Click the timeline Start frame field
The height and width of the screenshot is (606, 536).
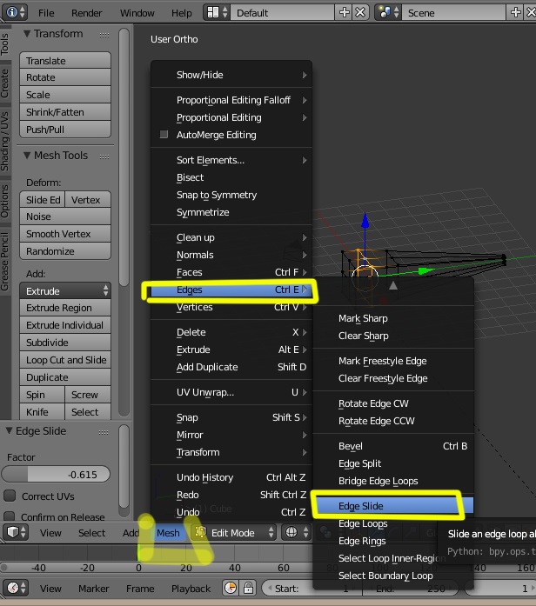click(x=312, y=588)
